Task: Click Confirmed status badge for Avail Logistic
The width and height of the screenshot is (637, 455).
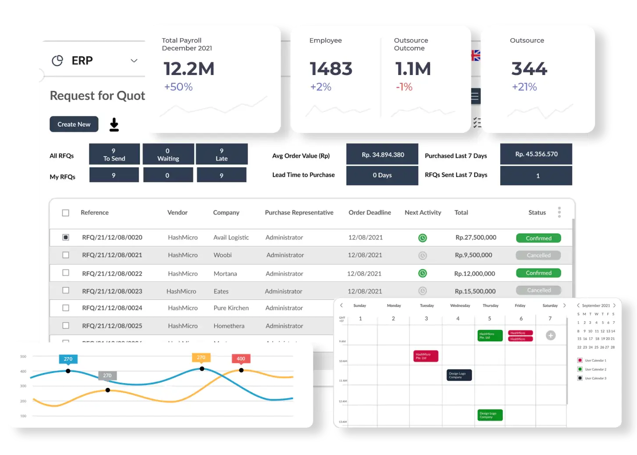Action: (538, 238)
